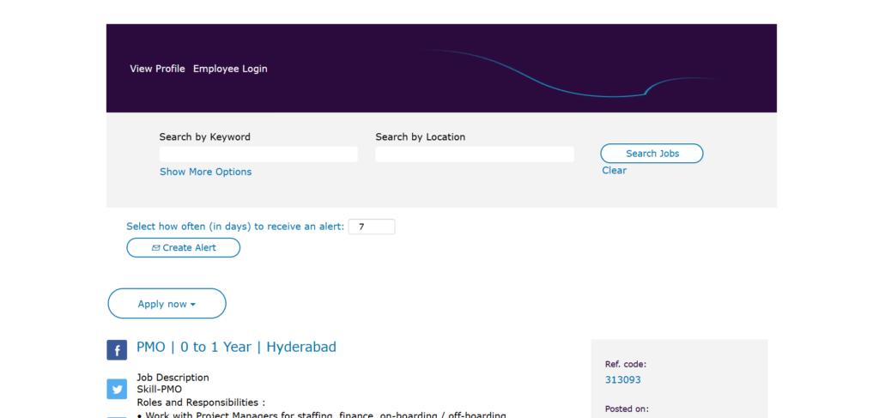The height and width of the screenshot is (418, 879).
Task: Click the Clear link under Search Jobs
Action: 614,170
